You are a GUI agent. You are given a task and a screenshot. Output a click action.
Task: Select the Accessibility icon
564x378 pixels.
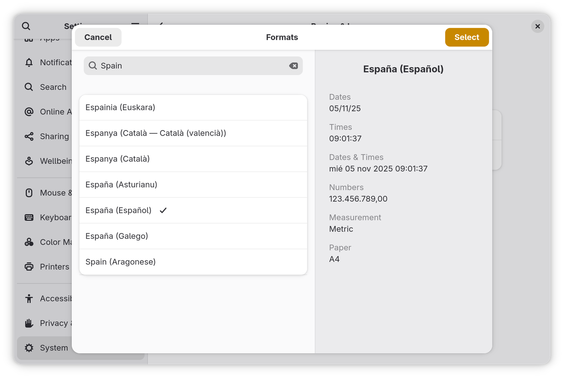[x=29, y=298]
